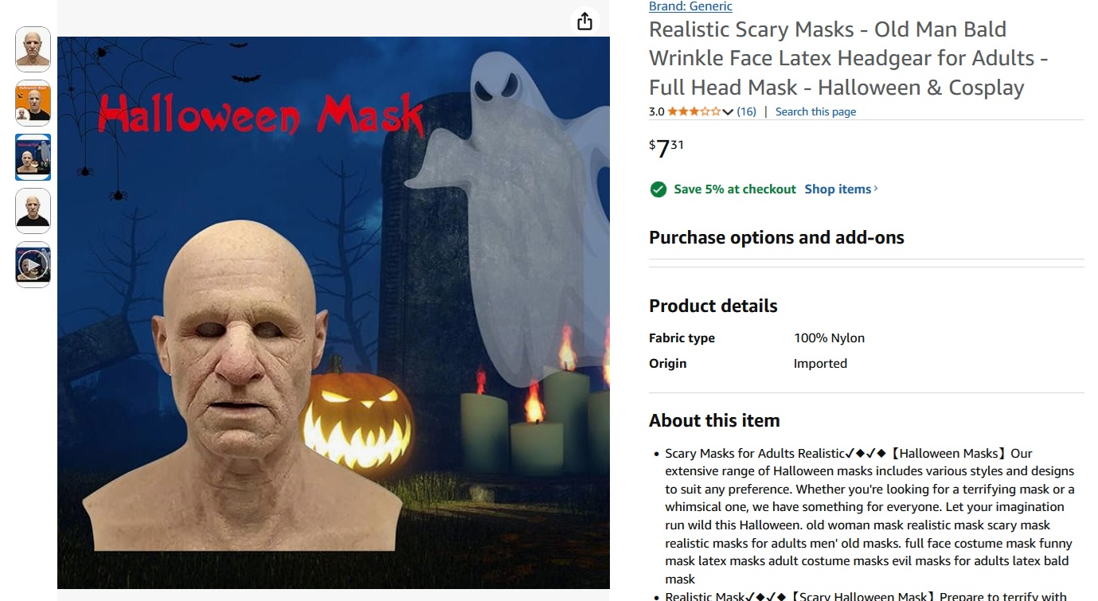Click the green Save 5% checkmark icon
This screenshot has height=601, width=1098.
pos(658,189)
